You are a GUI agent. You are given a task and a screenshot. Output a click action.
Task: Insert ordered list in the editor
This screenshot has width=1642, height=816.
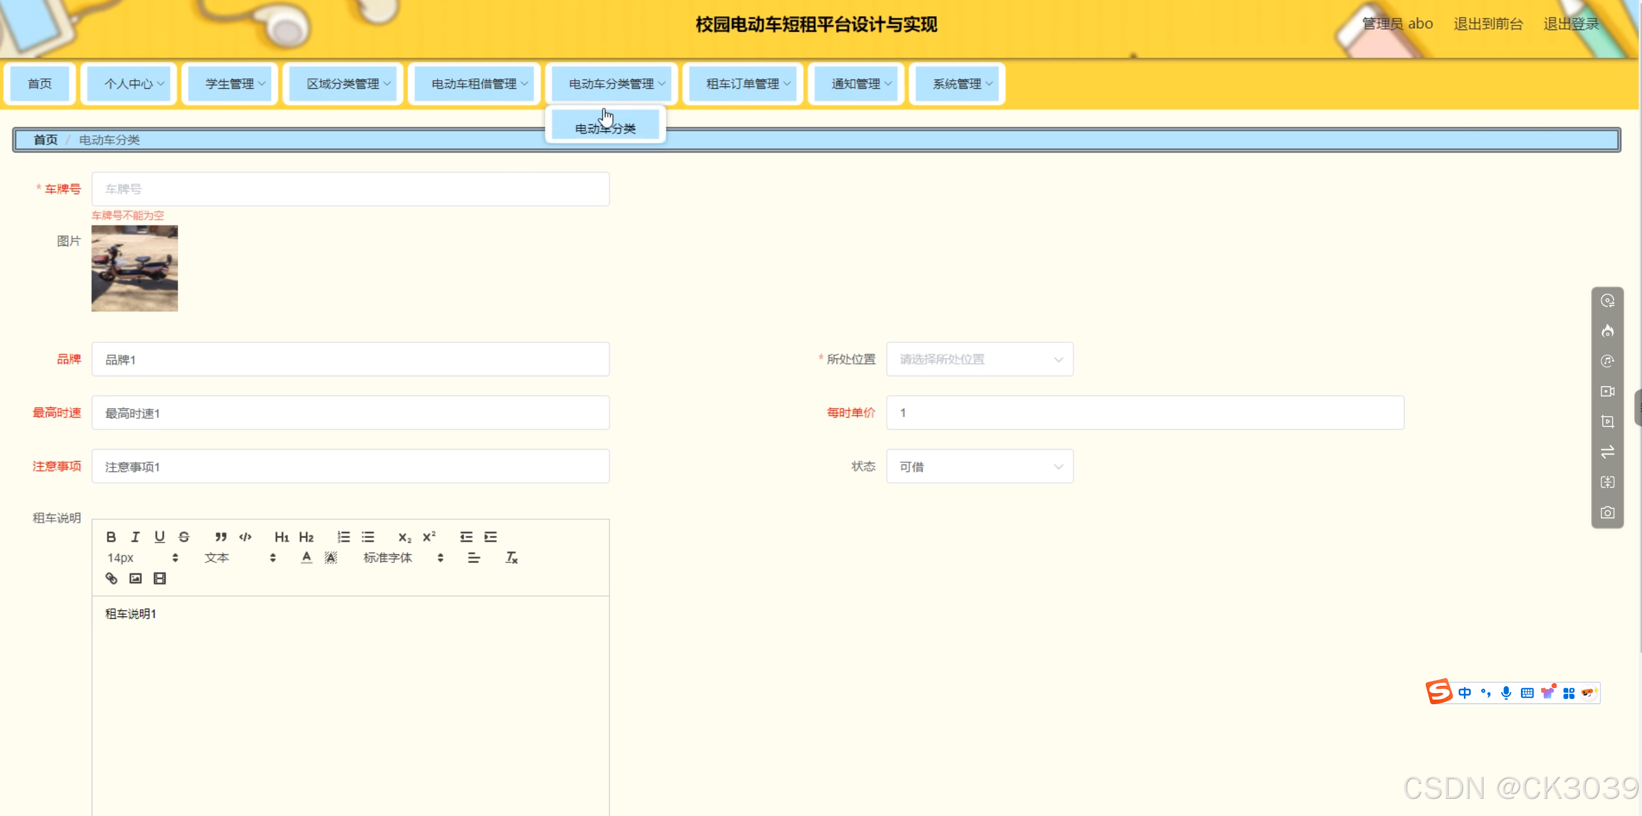(x=344, y=537)
